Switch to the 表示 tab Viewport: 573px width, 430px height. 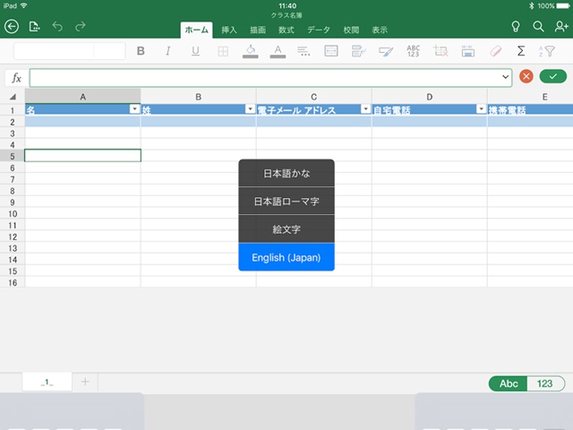tap(380, 30)
